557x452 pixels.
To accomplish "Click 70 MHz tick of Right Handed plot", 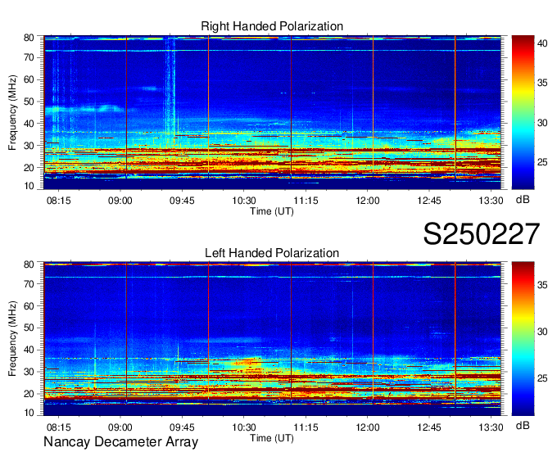I will tap(29, 57).
